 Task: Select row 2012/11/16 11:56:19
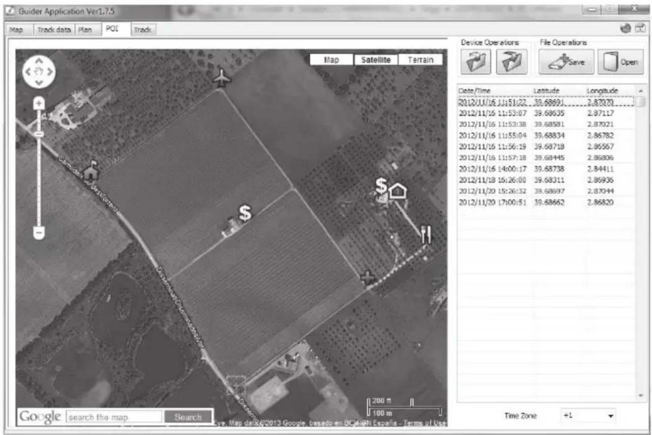(x=546, y=147)
